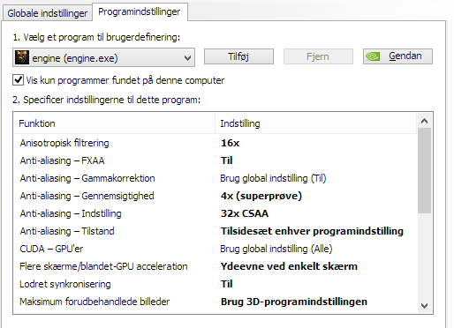Image resolution: width=454 pixels, height=328 pixels.
Task: Open Anti-aliasing – Gennemsigtighed 4x superprøve value
Action: click(x=261, y=196)
